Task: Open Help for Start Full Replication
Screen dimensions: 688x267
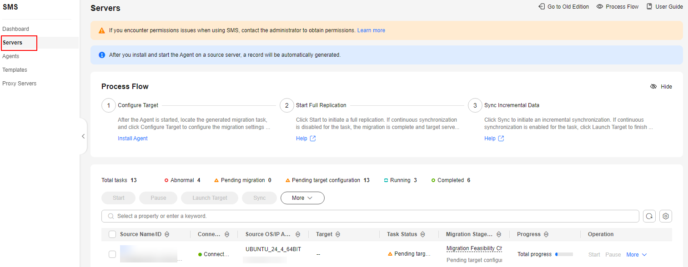Action: click(306, 138)
